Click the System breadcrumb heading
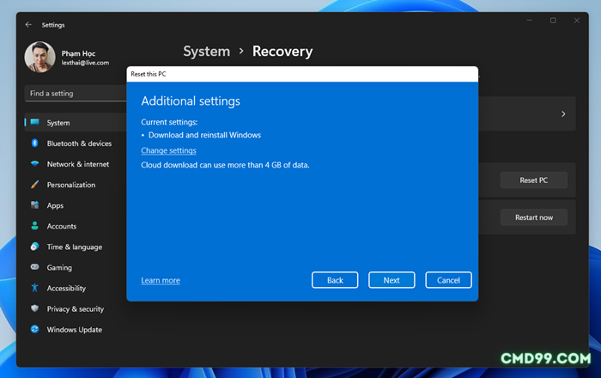 207,51
